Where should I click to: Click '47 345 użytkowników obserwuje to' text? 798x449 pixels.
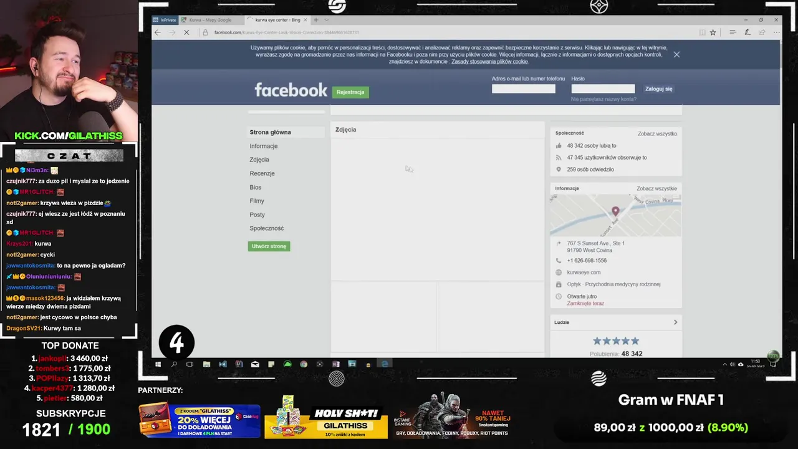click(x=607, y=158)
